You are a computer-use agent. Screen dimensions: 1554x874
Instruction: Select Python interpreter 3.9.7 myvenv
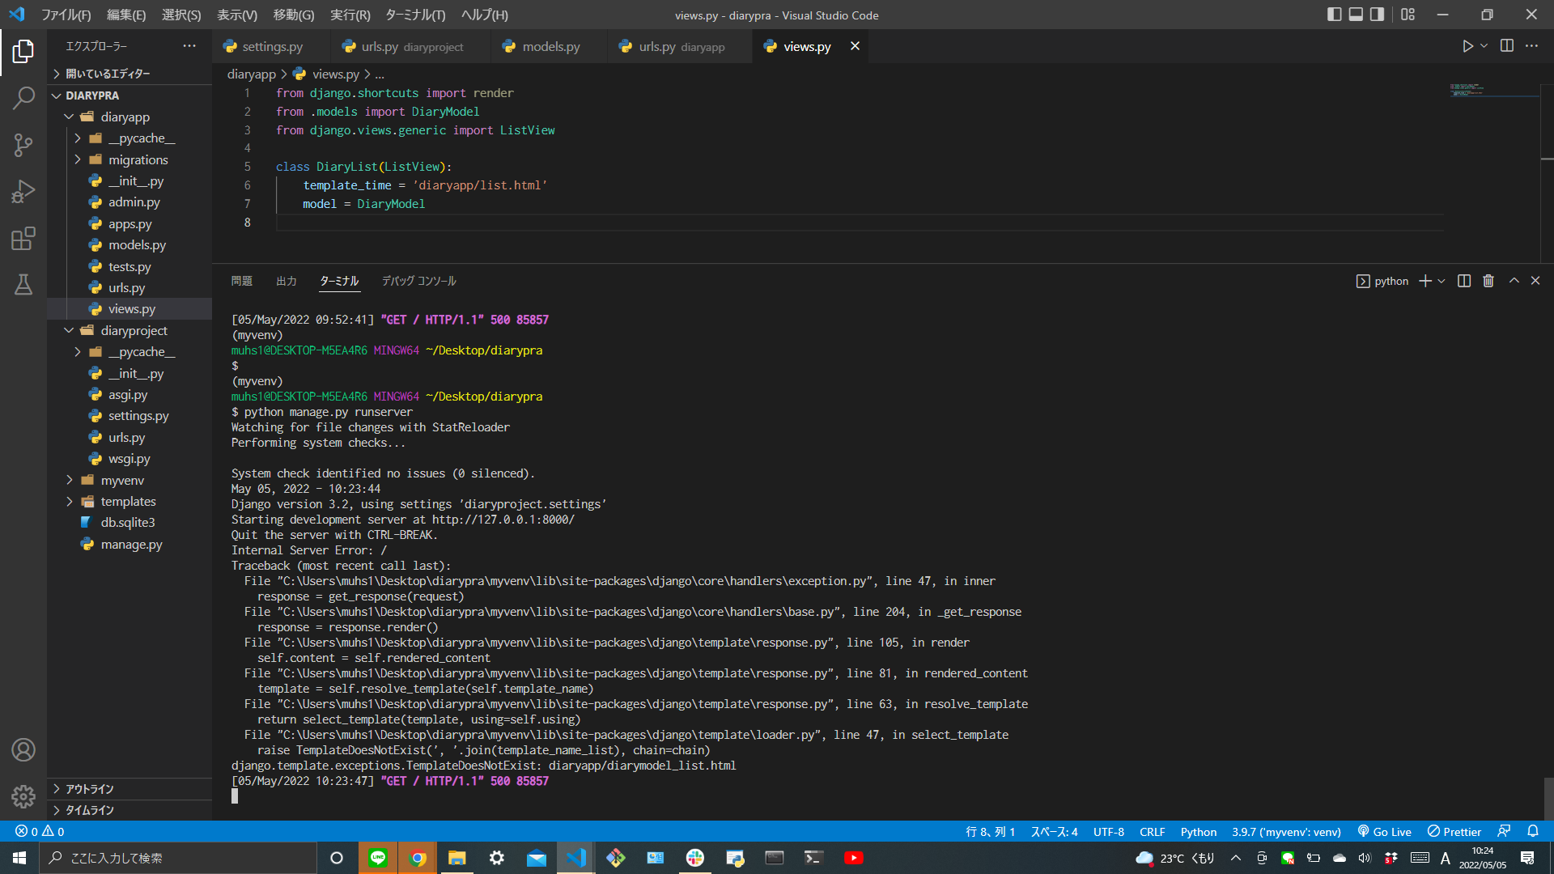1286,831
